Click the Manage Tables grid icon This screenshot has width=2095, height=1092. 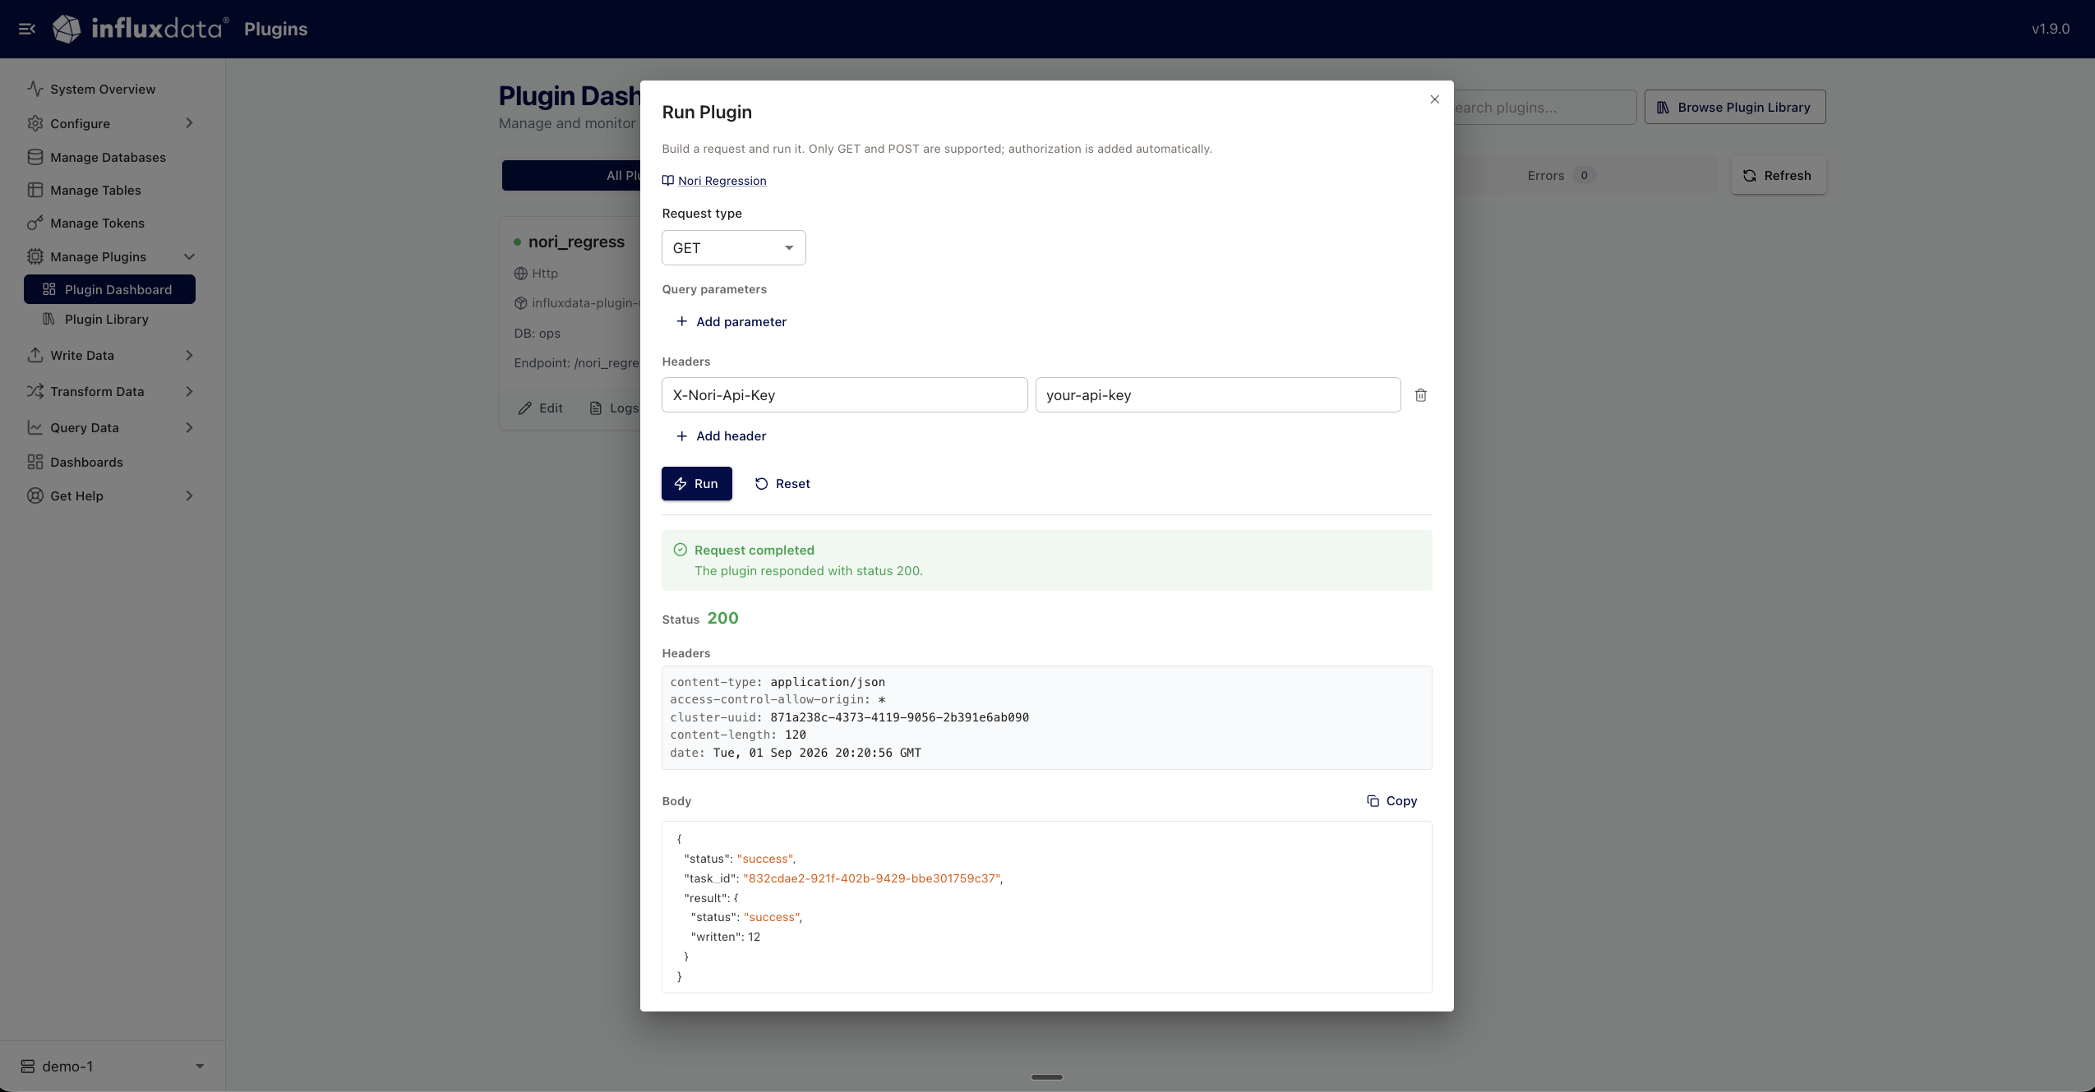(x=35, y=190)
